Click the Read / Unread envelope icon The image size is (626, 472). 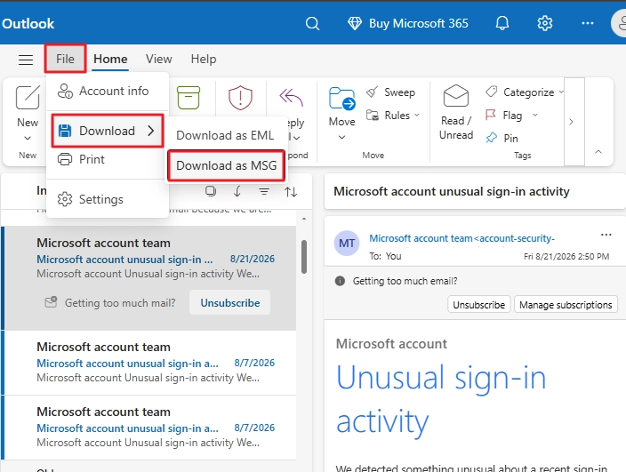point(456,95)
